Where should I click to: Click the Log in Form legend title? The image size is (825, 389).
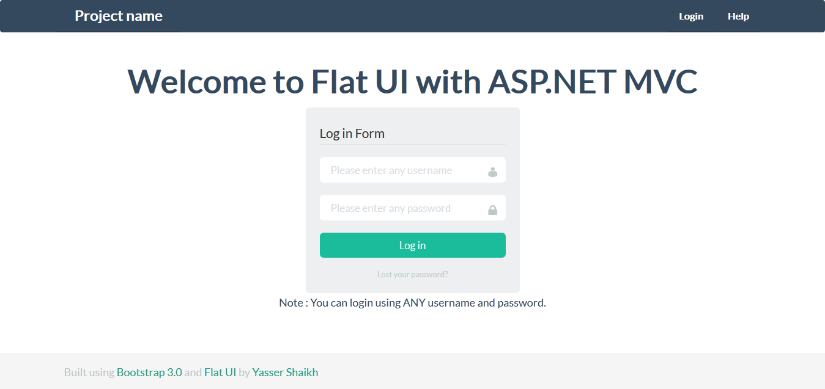click(x=352, y=133)
